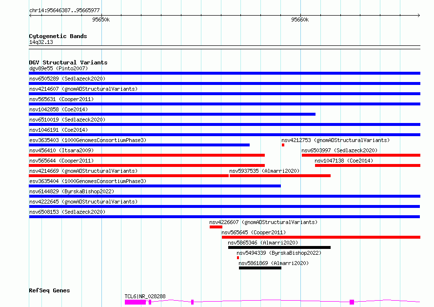Open nsv4222645 (gnomADStructuralVariants) label
Image resolution: width=434 pixels, height=307 pixels.
tap(83, 202)
